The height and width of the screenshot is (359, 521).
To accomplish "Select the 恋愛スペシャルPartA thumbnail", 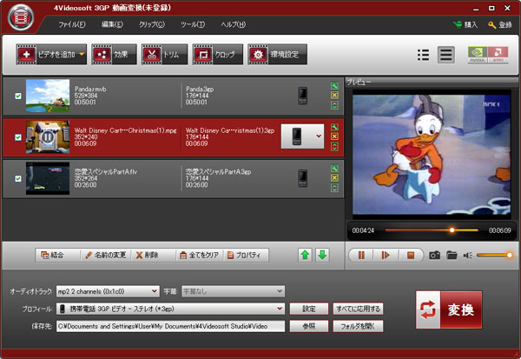I will coord(48,178).
